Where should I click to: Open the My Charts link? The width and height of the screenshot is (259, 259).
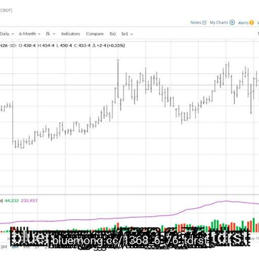pyautogui.click(x=219, y=22)
